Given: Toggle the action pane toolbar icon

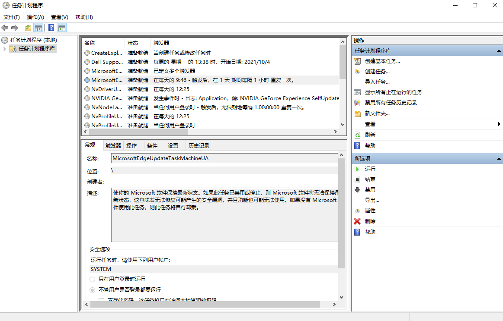Looking at the screenshot, I should pyautogui.click(x=61, y=28).
